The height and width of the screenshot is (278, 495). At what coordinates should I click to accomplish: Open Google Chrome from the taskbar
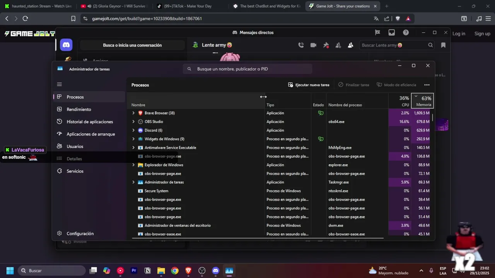175,271
